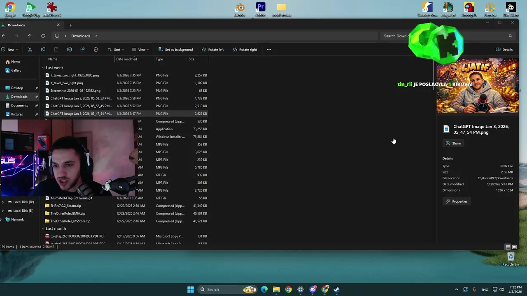Click Share button in details pane

coord(453,143)
